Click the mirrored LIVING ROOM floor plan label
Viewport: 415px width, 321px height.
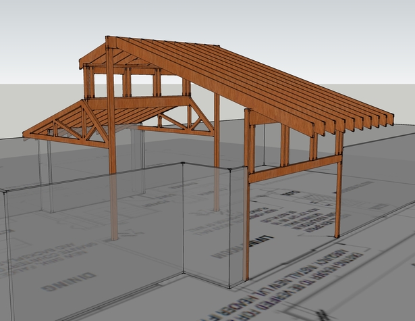click(243, 247)
